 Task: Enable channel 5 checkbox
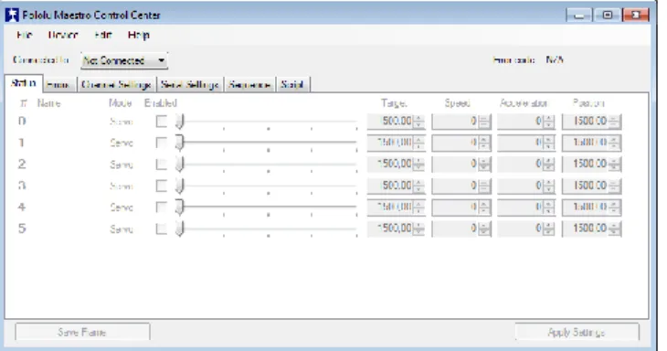(161, 229)
